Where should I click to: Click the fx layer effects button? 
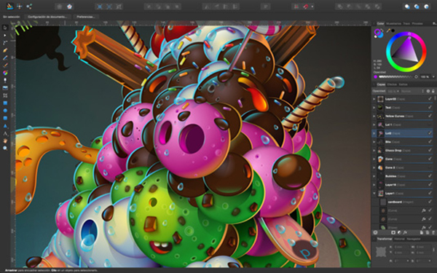click(x=406, y=232)
